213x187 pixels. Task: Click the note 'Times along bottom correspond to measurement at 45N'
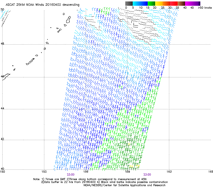pyautogui.click(x=108, y=179)
